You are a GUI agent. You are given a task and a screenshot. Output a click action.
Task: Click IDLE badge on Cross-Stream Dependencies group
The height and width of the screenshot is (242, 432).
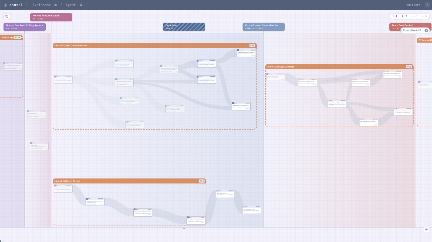coord(252,45)
